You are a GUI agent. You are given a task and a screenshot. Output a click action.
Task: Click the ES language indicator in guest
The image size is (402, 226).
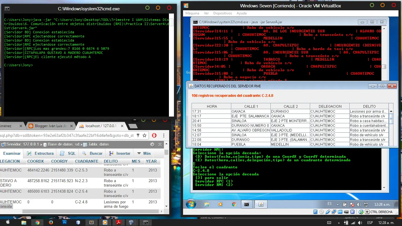click(330, 204)
